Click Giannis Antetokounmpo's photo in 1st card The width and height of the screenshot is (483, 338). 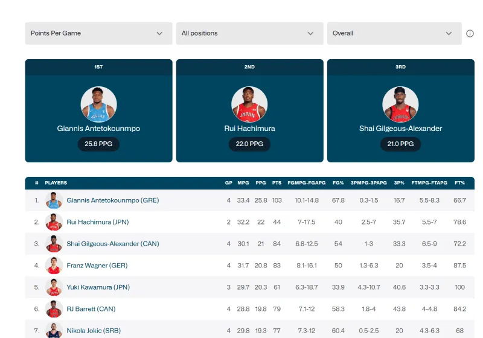98,104
